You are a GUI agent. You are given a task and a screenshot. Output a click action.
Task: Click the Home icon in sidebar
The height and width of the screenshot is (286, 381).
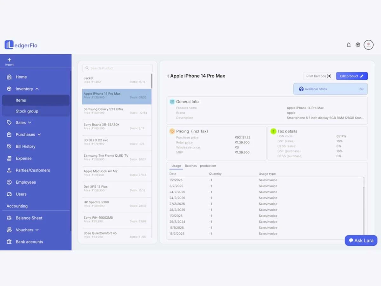click(x=9, y=77)
